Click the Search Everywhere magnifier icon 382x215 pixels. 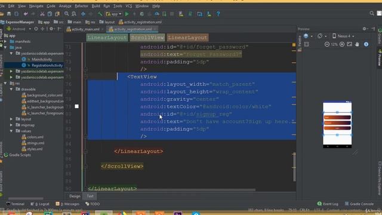(371, 13)
